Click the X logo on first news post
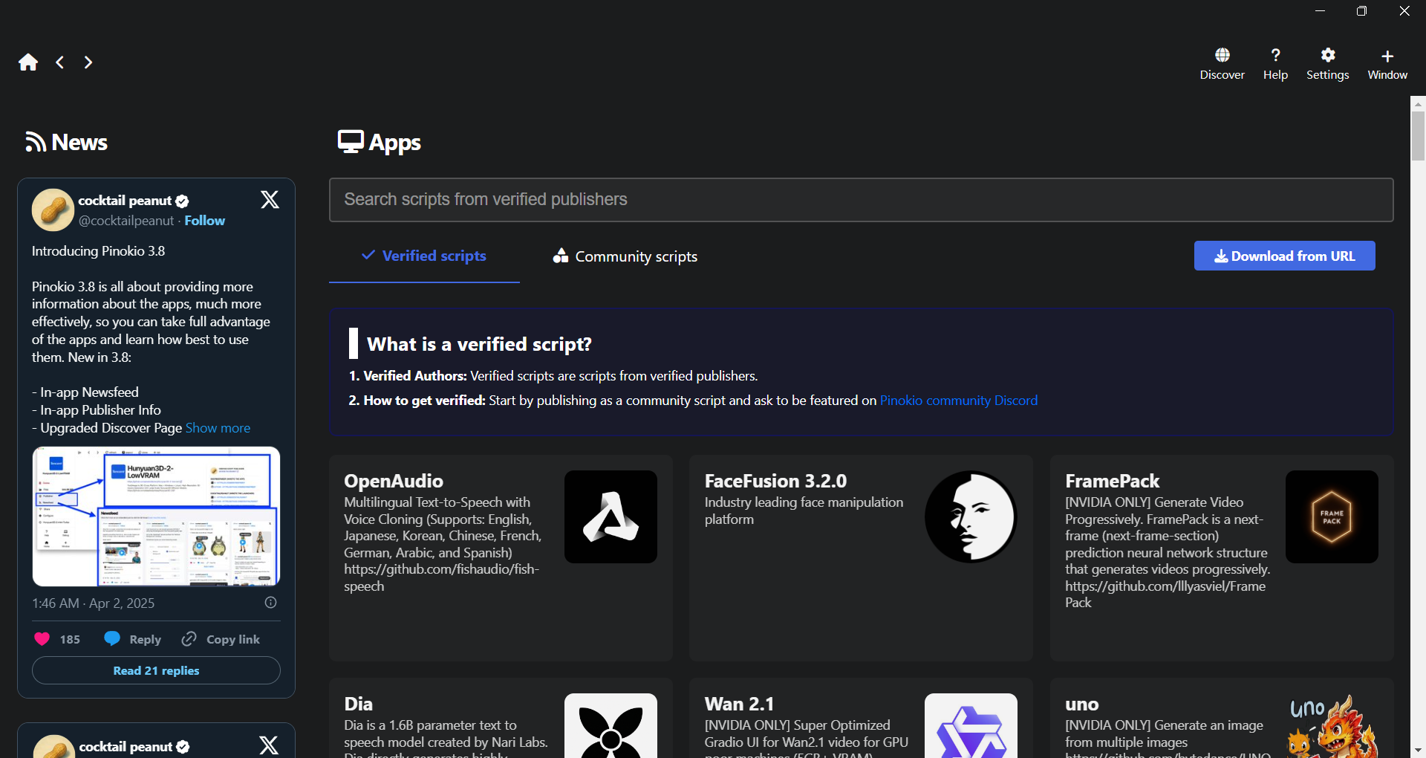 (270, 200)
